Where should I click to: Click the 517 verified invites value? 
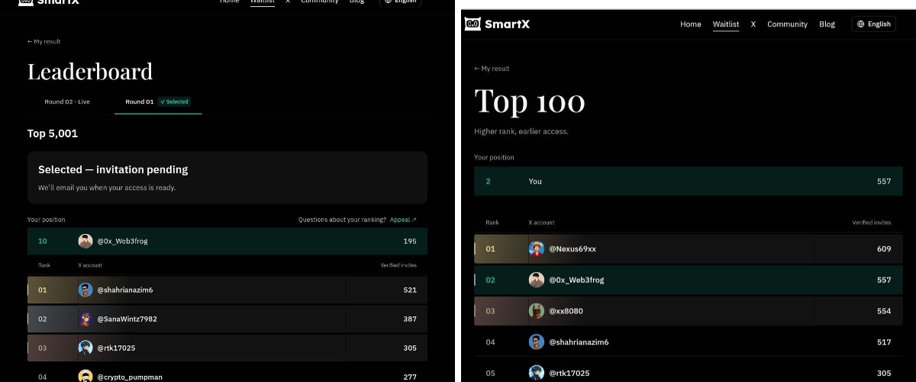[884, 342]
